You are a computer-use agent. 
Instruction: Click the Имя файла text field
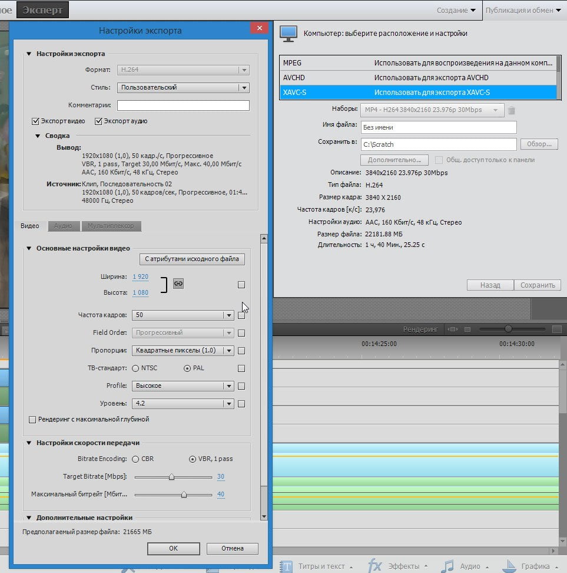439,127
